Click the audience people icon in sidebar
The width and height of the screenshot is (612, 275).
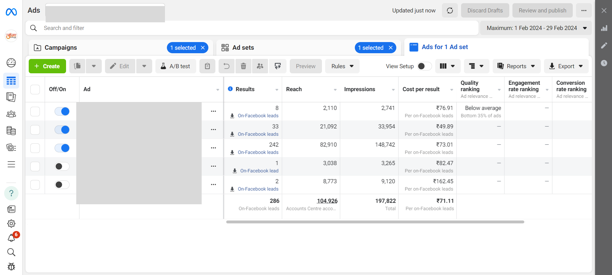click(x=11, y=114)
